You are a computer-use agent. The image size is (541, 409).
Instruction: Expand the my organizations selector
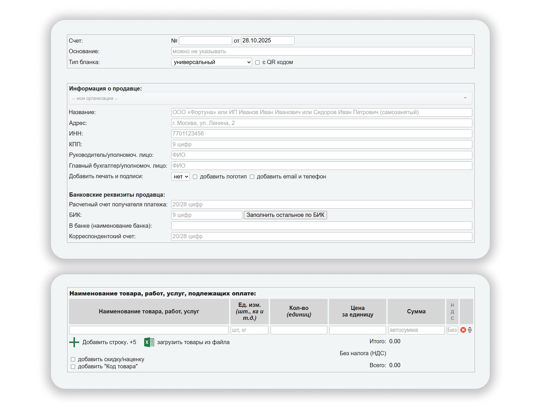[270, 98]
